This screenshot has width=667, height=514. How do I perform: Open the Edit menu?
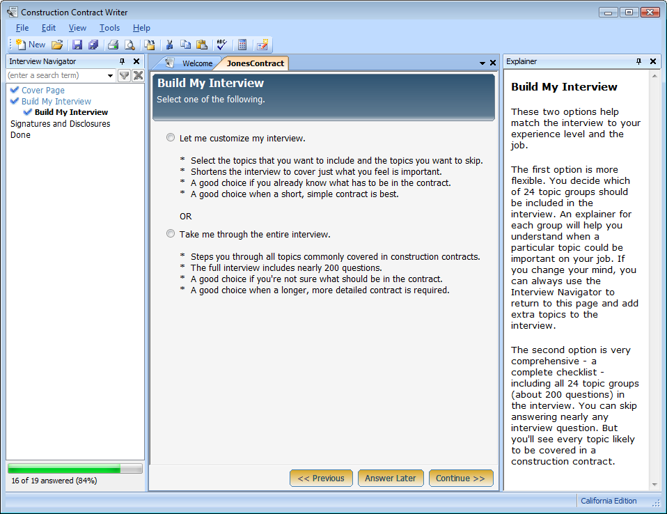[x=49, y=28]
